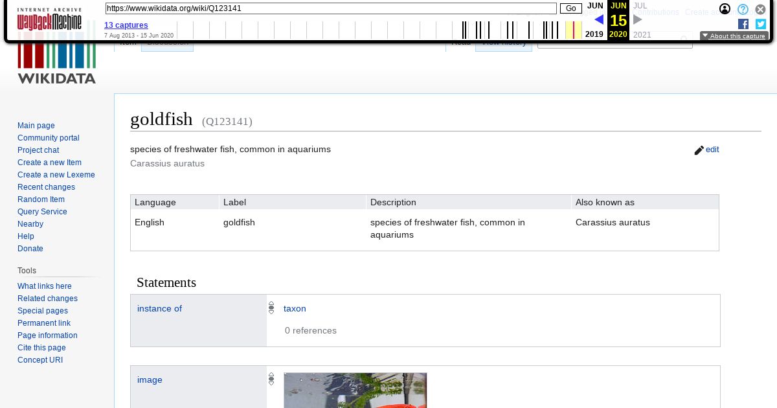The height and width of the screenshot is (408, 777).
Task: Go to Main page in sidebar
Action: (x=36, y=126)
